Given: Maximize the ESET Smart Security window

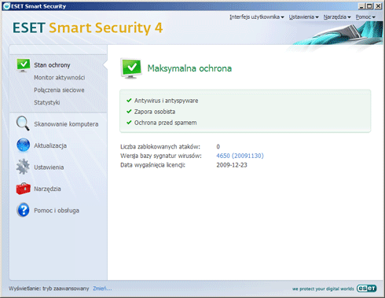Looking at the screenshot, I should tap(369, 6).
